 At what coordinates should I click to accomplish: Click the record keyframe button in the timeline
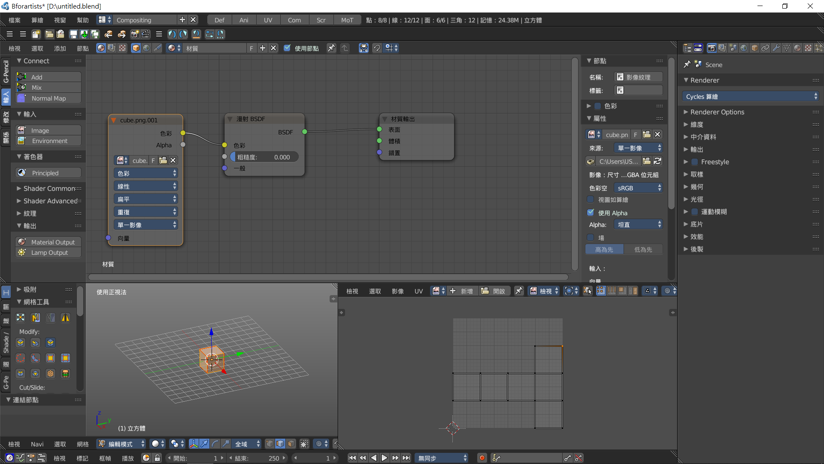[x=482, y=458]
